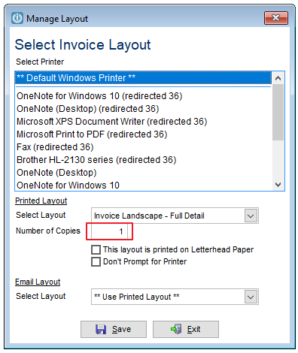Image resolution: width=298 pixels, height=353 pixels.
Task: Open the Printed Layout Select Layout dropdown
Action: coord(251,216)
